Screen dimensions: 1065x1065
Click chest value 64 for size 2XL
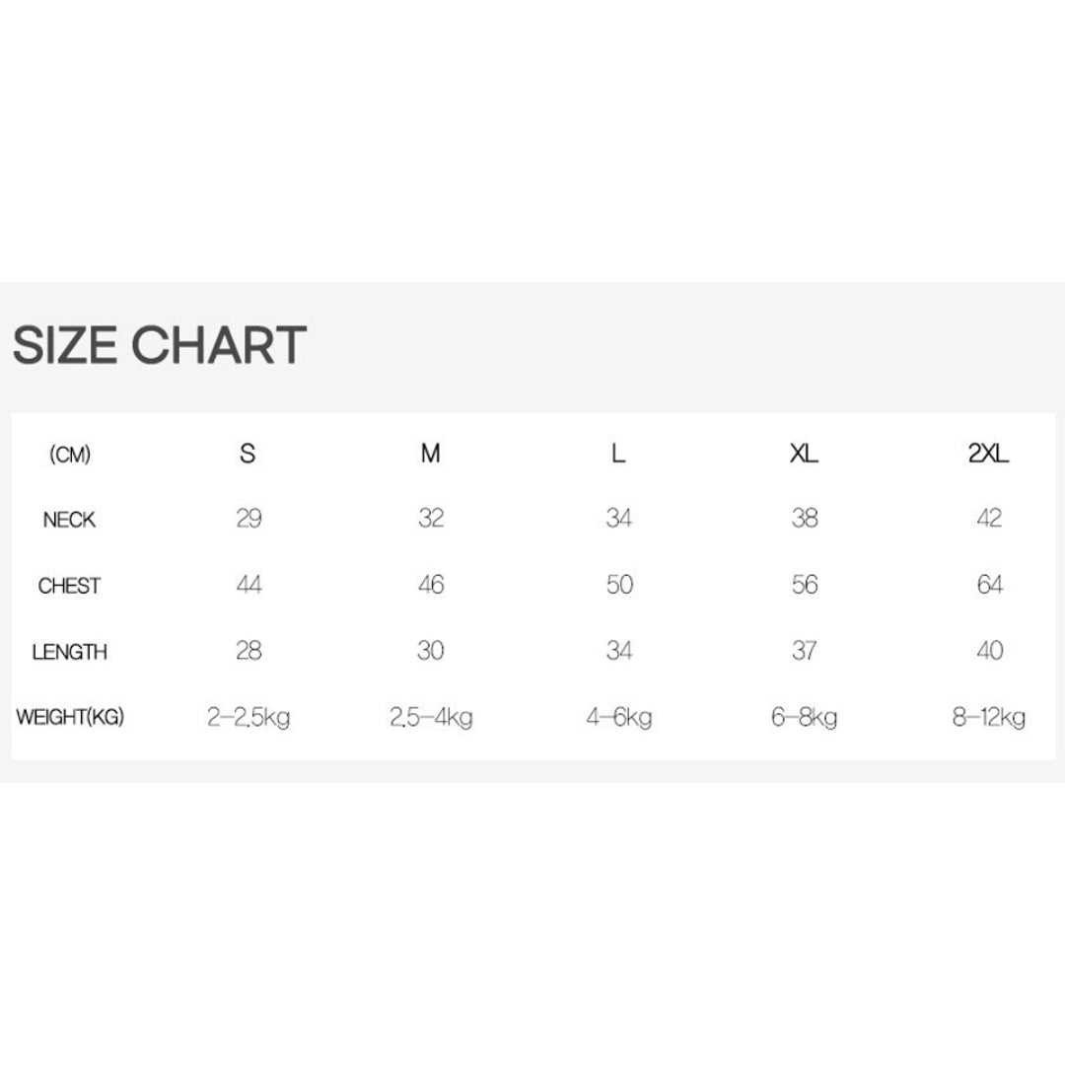[989, 585]
